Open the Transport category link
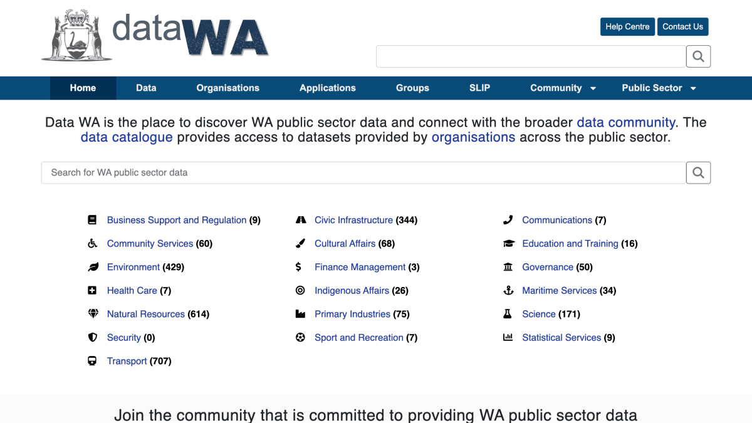The image size is (752, 423). 127,361
